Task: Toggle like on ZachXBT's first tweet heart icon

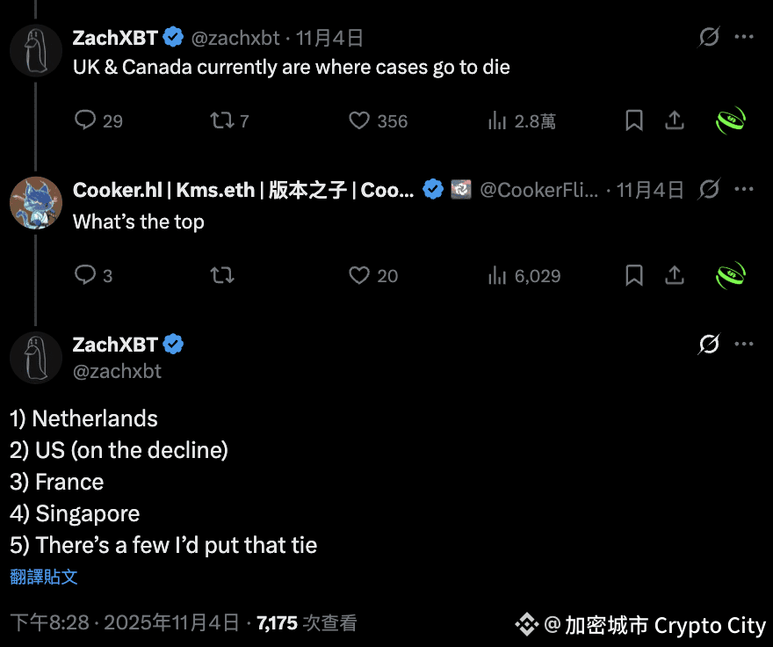Action: tap(359, 120)
